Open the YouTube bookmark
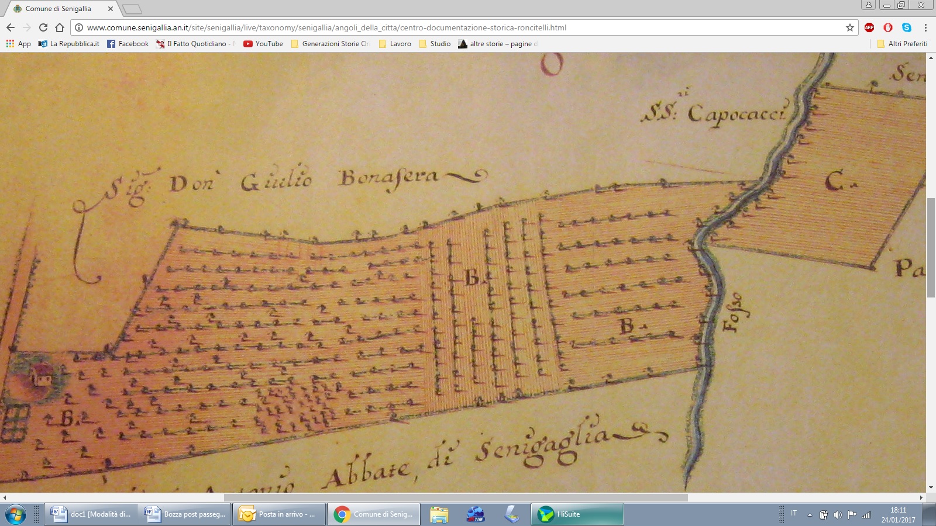The image size is (936, 526). (263, 44)
